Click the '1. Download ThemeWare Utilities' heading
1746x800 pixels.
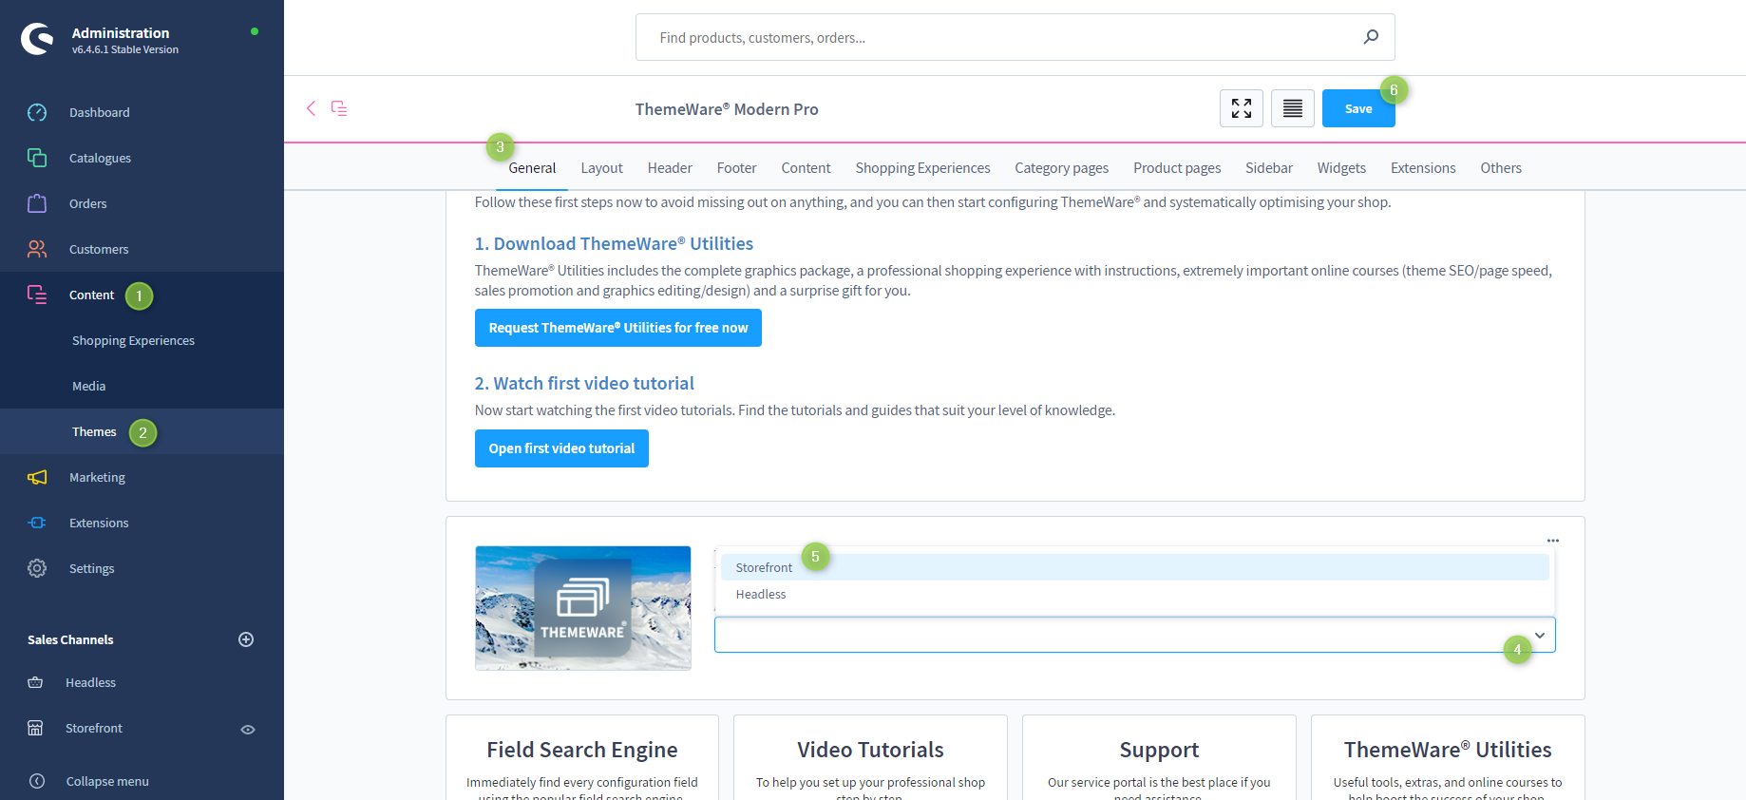click(614, 243)
